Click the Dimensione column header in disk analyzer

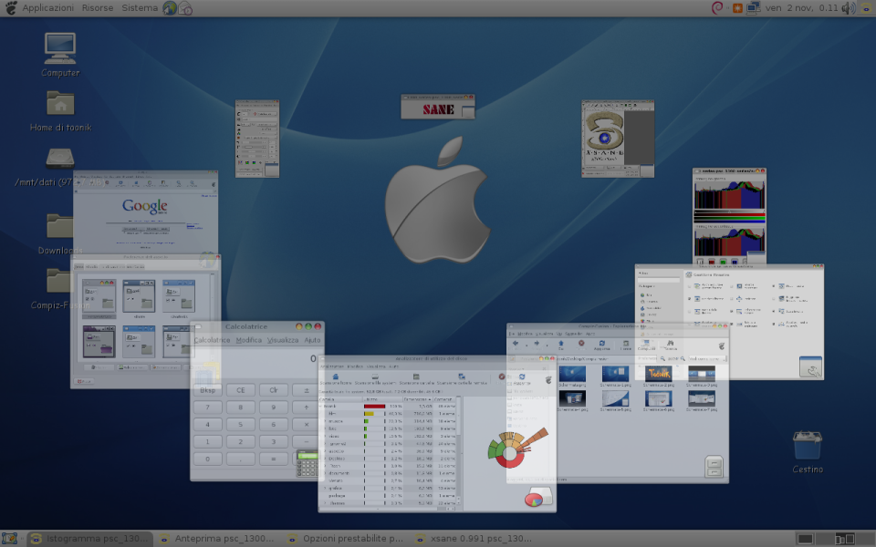416,399
